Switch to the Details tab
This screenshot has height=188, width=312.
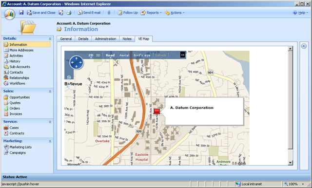tap(83, 39)
